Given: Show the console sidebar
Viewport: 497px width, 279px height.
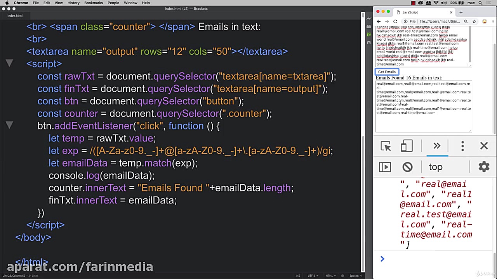Looking at the screenshot, I should (x=385, y=167).
